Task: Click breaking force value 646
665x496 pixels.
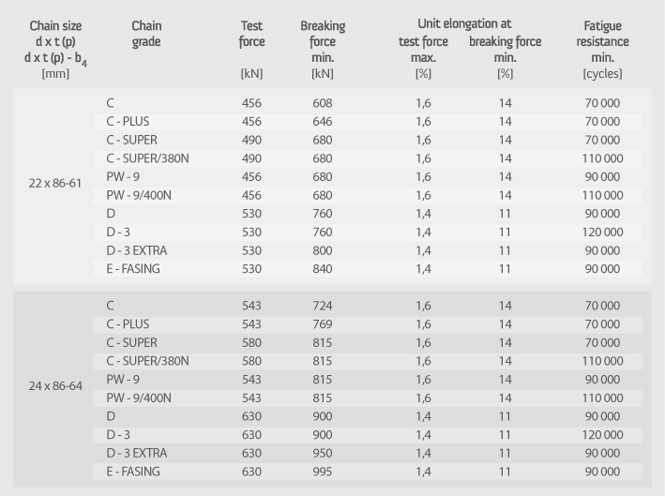Action: pyautogui.click(x=323, y=122)
